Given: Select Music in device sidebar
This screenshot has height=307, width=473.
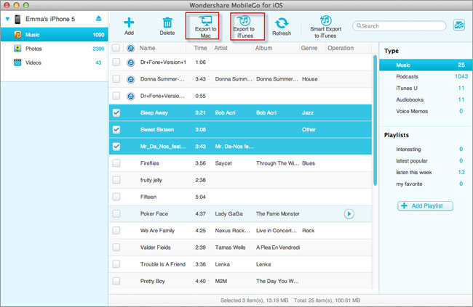Looking at the screenshot, I should pos(55,35).
